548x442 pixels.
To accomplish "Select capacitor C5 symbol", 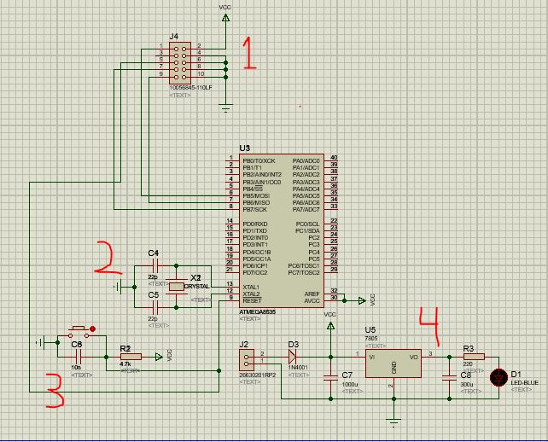I will coord(155,308).
